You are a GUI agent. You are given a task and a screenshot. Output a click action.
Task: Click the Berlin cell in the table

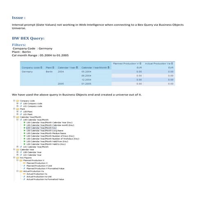click(x=49, y=72)
